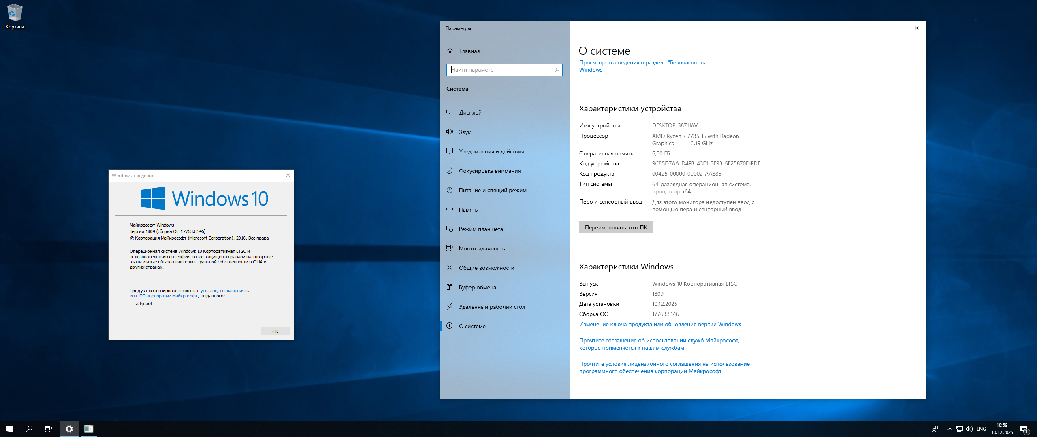Open Tablet mode (Режим планшета) section
Image resolution: width=1037 pixels, height=437 pixels.
point(481,229)
